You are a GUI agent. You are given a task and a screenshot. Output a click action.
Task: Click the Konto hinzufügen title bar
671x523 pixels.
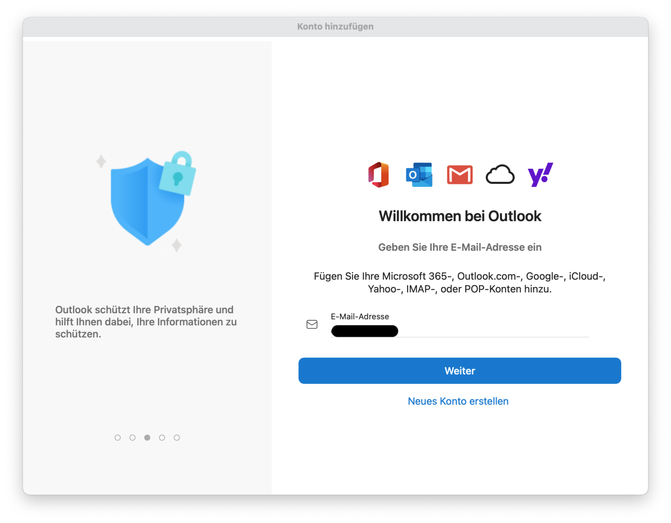point(335,26)
